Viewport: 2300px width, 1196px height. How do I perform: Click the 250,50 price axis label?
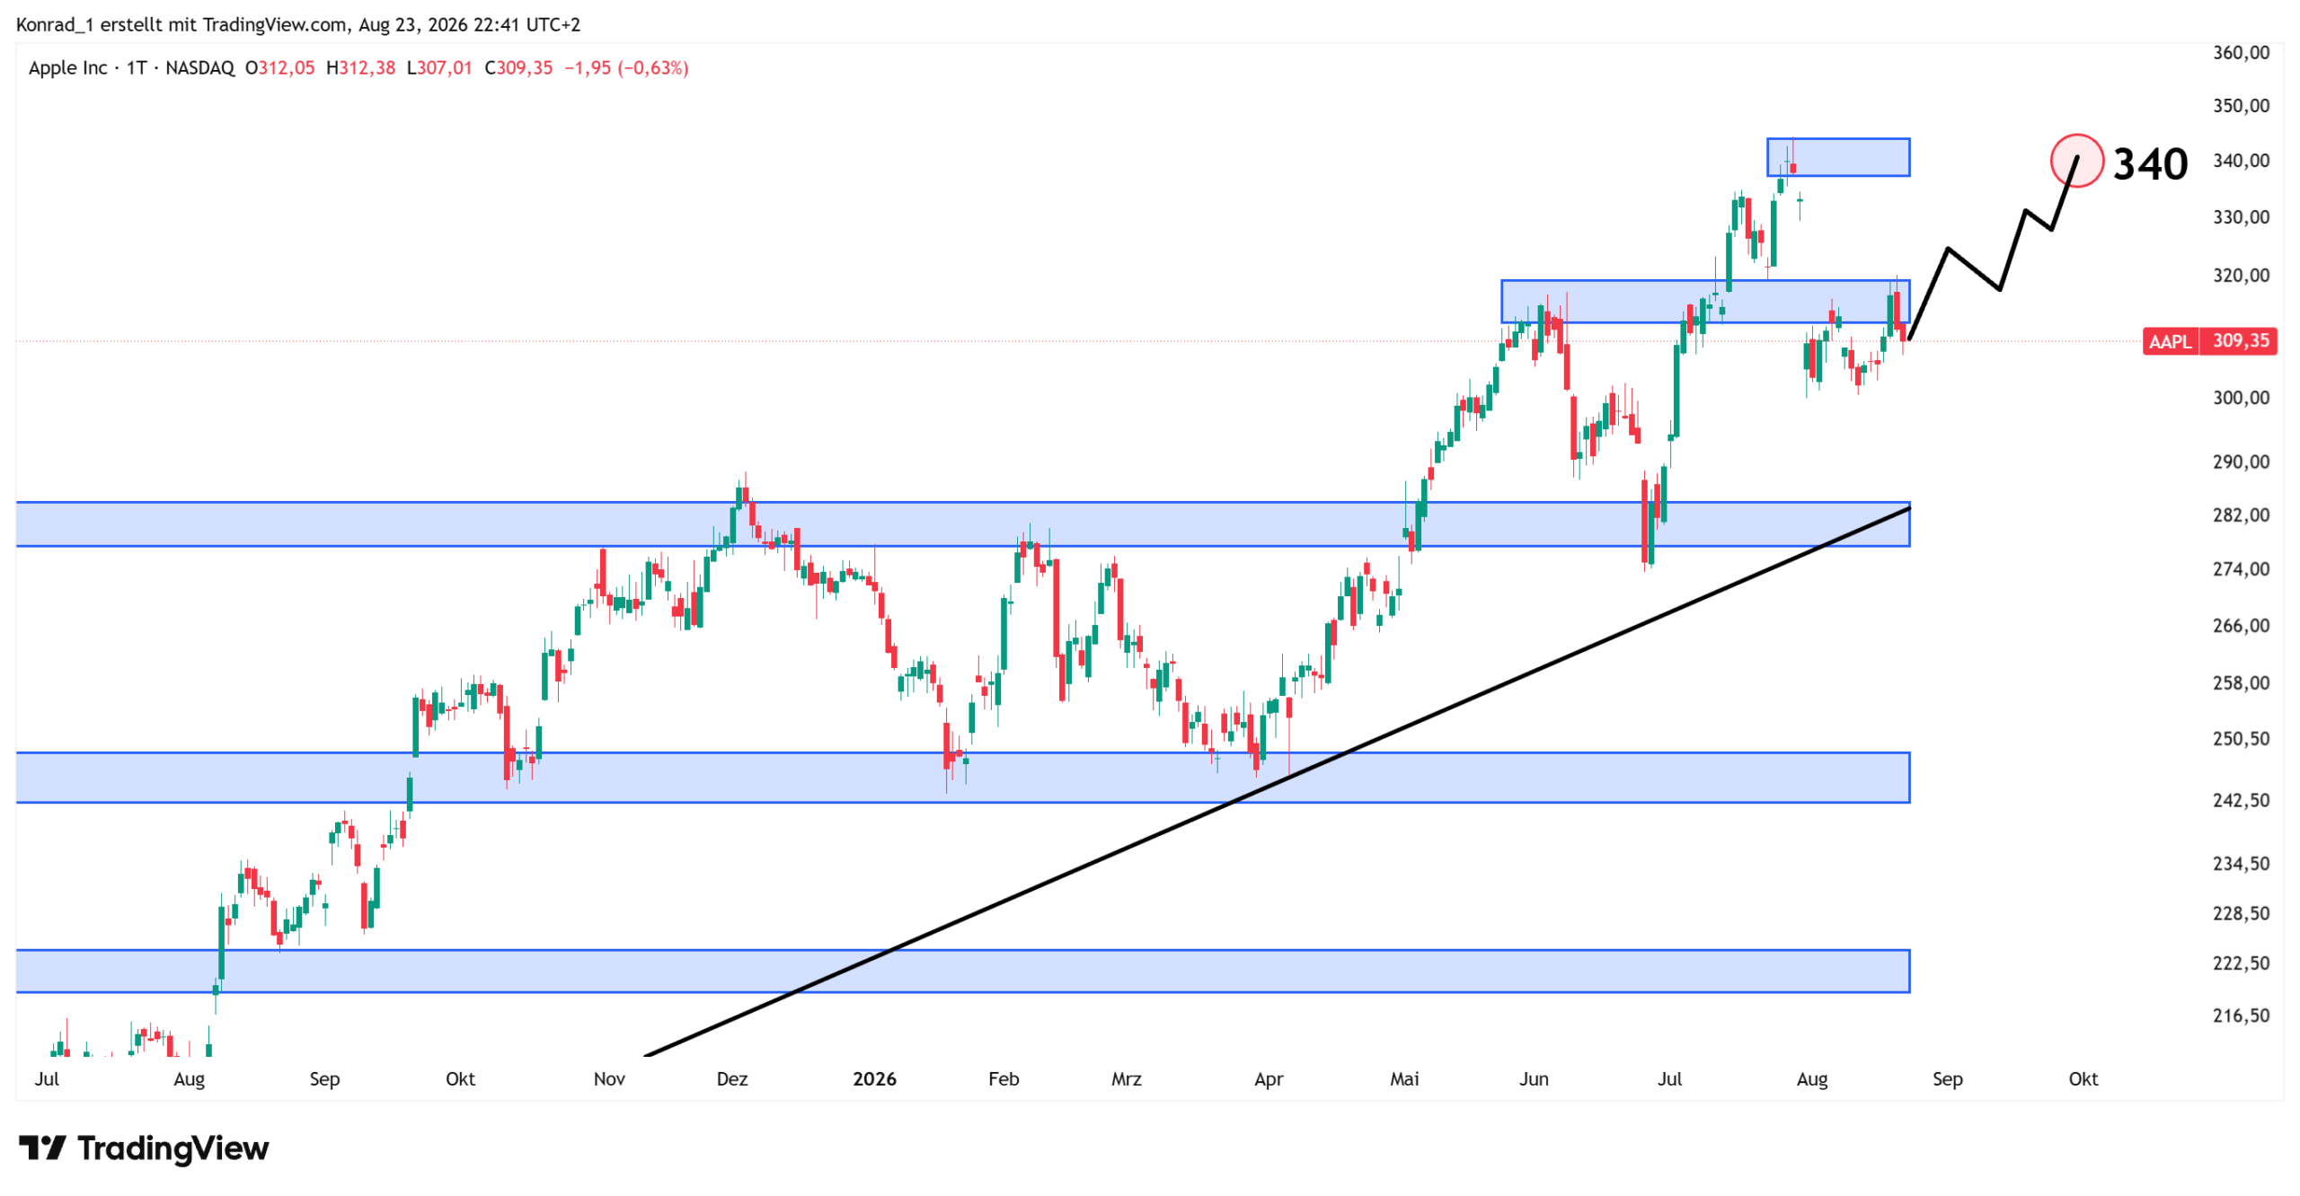2241,739
